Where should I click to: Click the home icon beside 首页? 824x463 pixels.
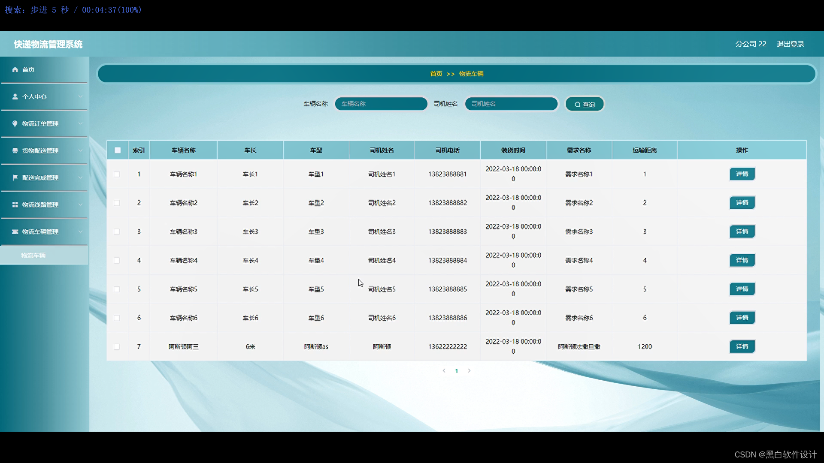(x=15, y=69)
